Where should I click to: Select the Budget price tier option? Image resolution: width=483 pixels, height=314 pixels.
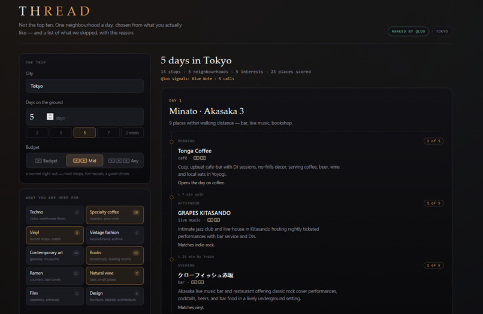(x=46, y=160)
